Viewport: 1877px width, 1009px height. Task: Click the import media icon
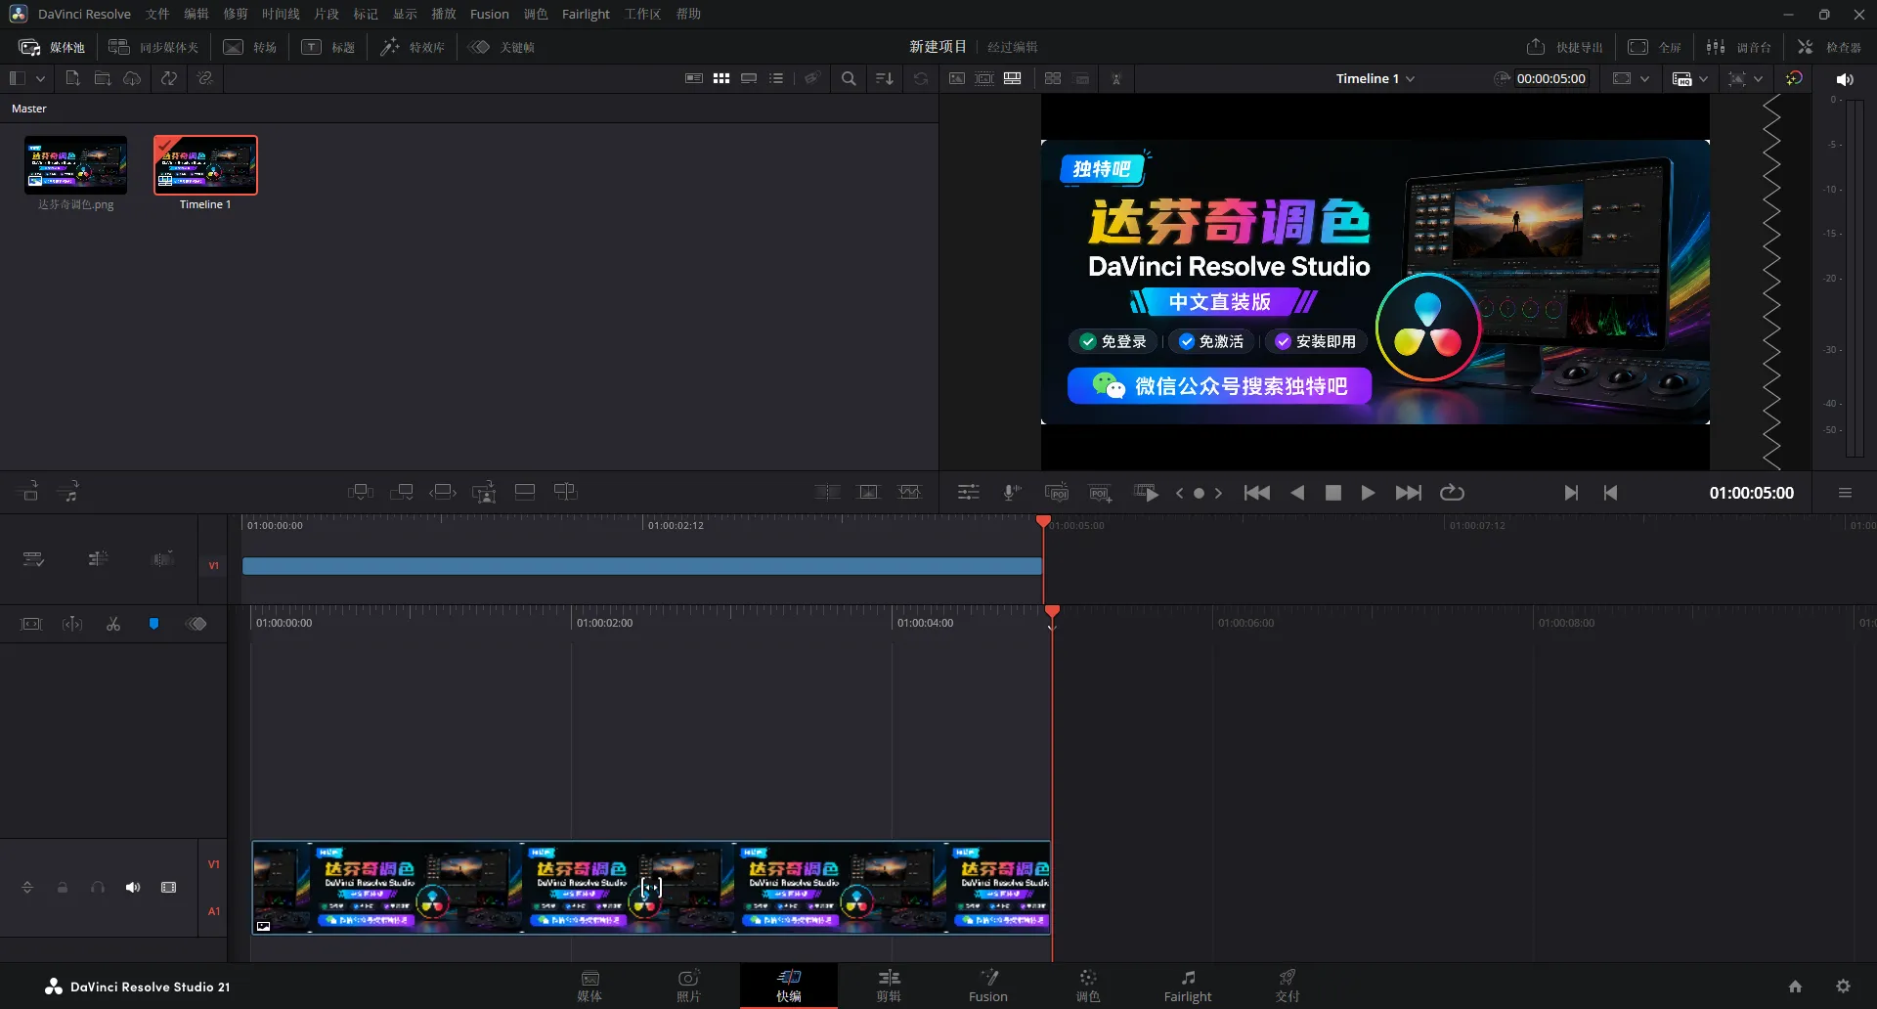(x=72, y=78)
